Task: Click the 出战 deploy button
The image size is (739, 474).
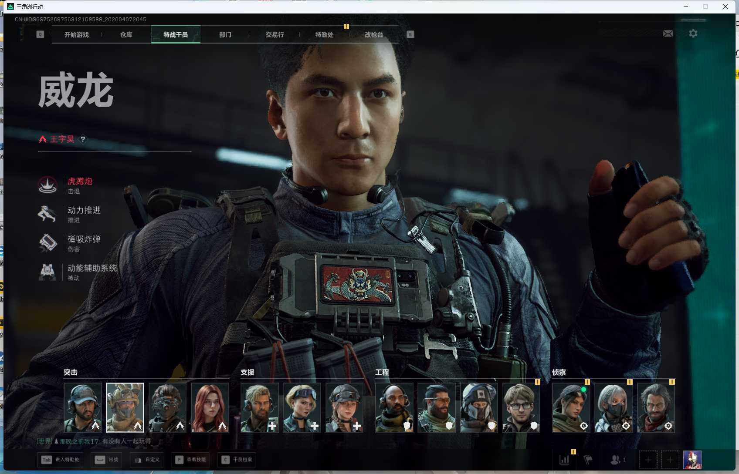Action: [106, 460]
